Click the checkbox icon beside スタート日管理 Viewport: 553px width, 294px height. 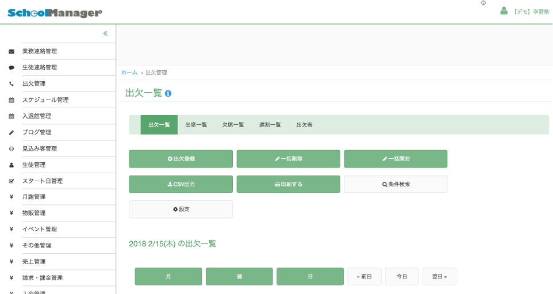11,181
